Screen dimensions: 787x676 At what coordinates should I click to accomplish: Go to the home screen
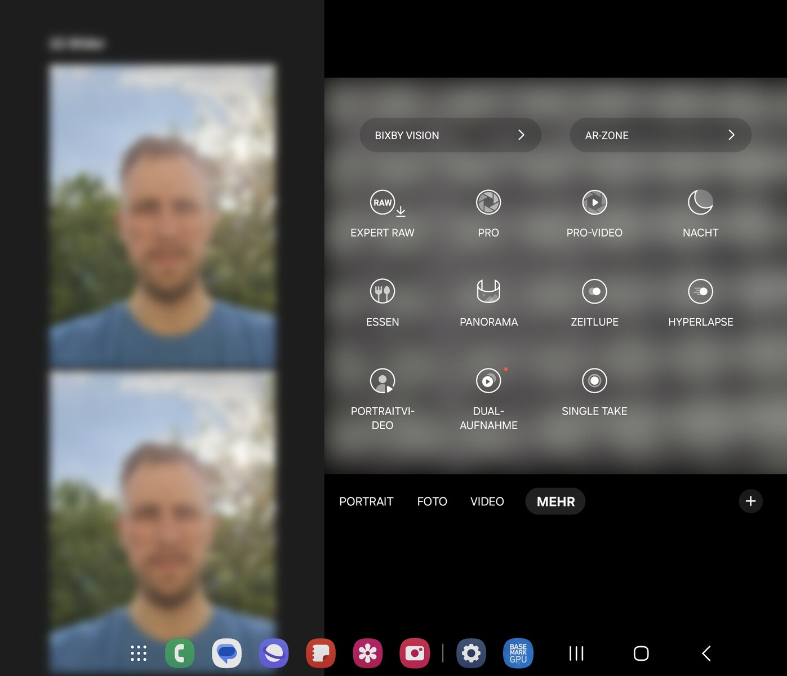[641, 653]
